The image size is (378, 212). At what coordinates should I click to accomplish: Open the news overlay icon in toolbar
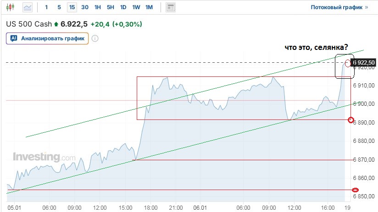pyautogui.click(x=171, y=7)
